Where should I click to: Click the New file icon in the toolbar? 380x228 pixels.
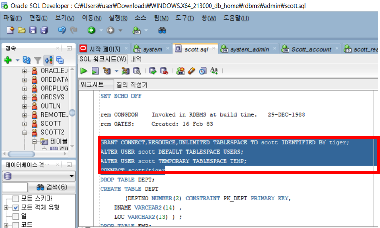[11, 30]
